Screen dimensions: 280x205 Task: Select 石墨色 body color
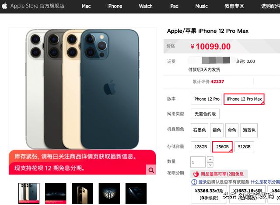[x=199, y=130]
